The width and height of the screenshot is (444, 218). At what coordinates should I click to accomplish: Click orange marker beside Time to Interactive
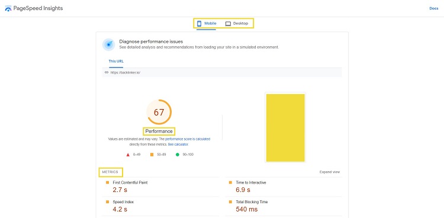pyautogui.click(x=230, y=182)
